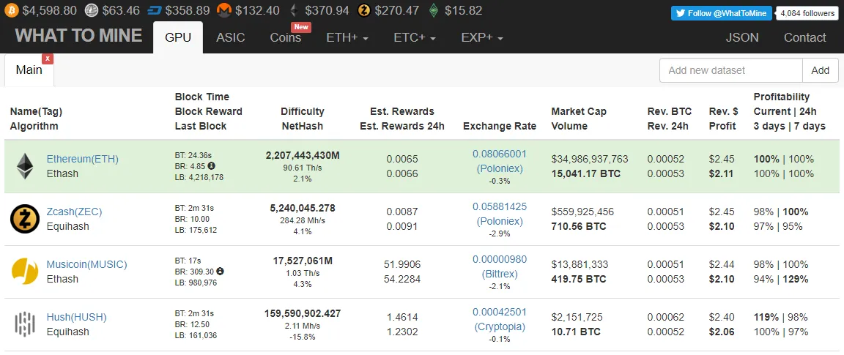This screenshot has width=844, height=355.
Task: Open Hush Cryptopia exchange rate link
Action: (x=500, y=319)
